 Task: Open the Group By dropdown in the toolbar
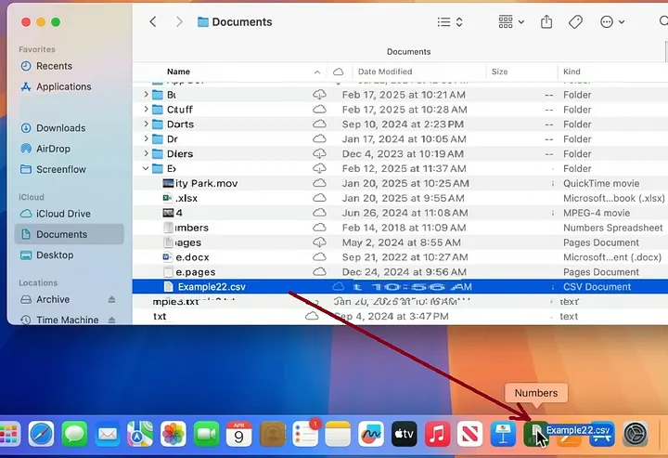pyautogui.click(x=511, y=21)
